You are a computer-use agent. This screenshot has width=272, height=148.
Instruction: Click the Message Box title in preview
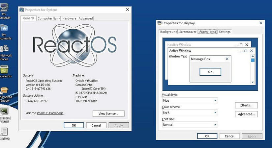click(x=200, y=59)
